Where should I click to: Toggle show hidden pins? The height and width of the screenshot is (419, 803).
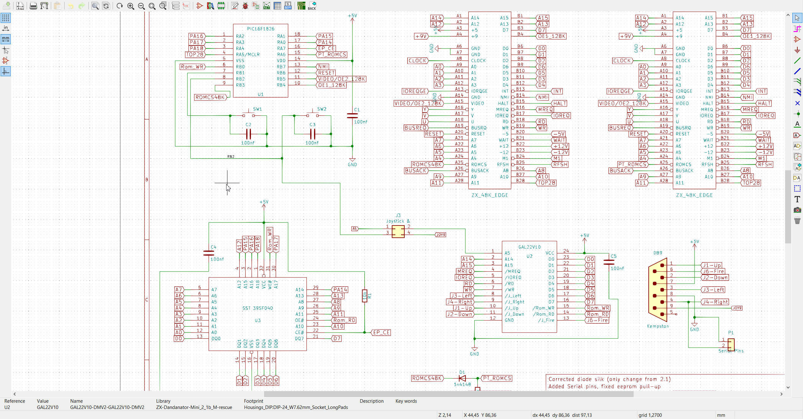[6, 61]
